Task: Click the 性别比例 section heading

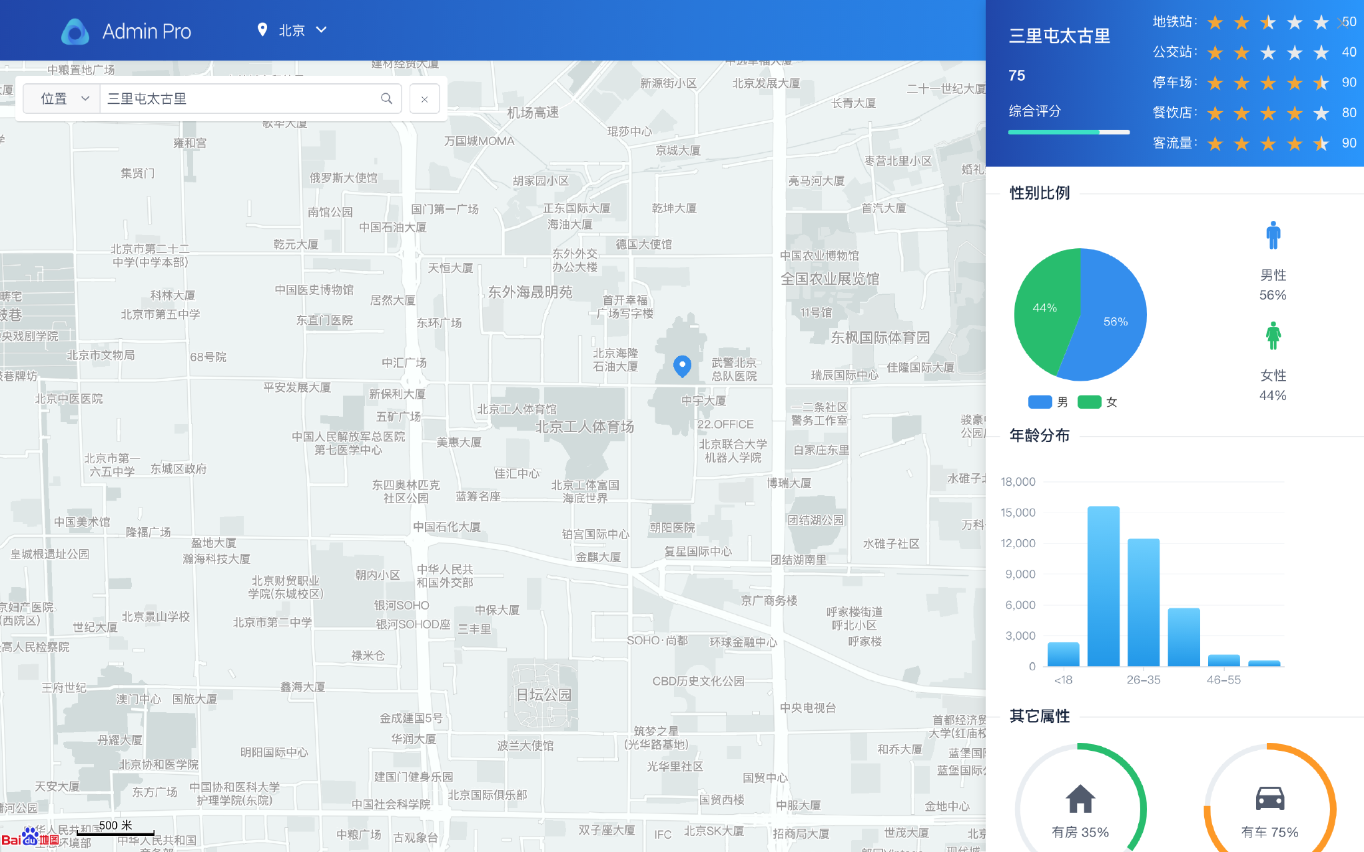Action: click(x=1040, y=193)
